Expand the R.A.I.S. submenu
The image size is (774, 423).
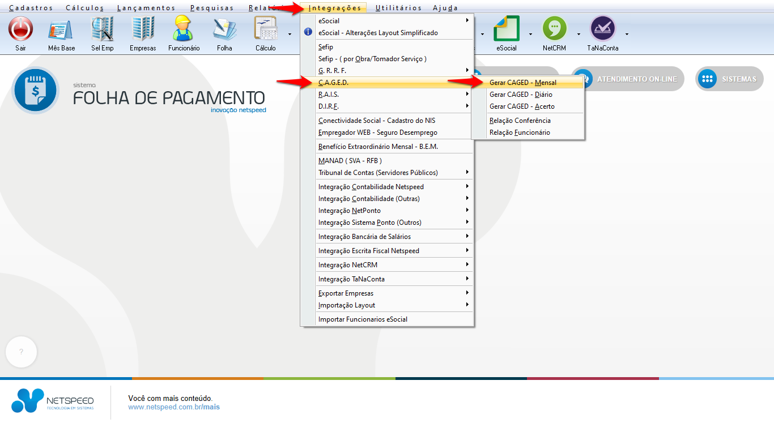pos(387,95)
